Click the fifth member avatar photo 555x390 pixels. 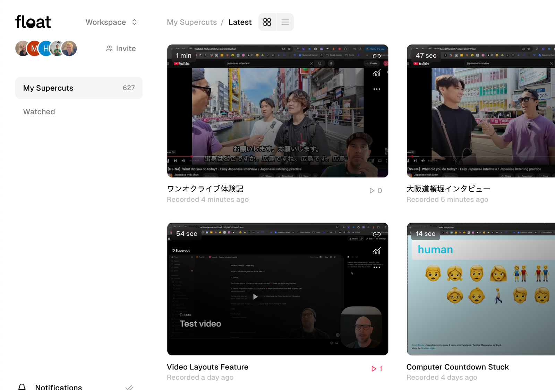pyautogui.click(x=69, y=49)
